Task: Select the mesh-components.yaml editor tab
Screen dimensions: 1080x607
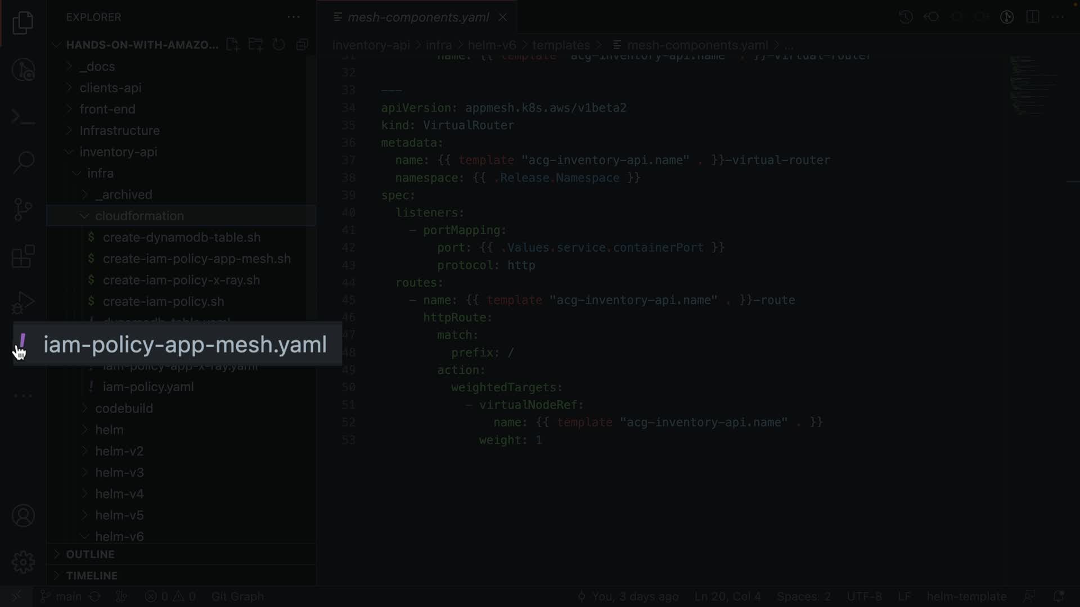Action: coord(418,17)
